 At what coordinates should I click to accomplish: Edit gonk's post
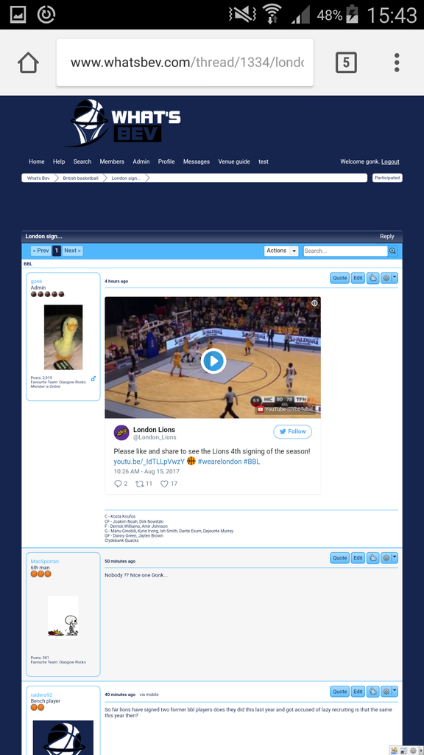pyautogui.click(x=358, y=278)
